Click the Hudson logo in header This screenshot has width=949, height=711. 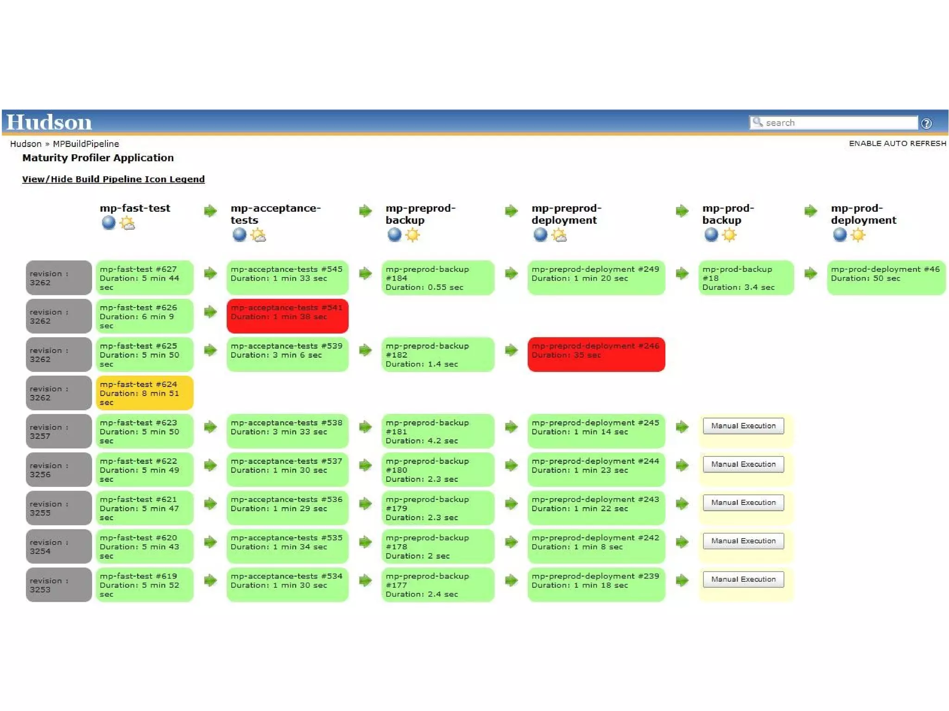click(49, 122)
